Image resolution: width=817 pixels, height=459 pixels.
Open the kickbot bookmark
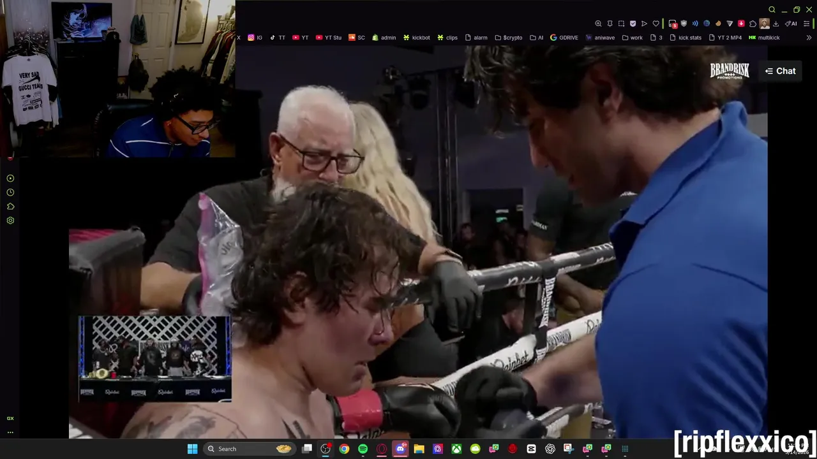416,38
